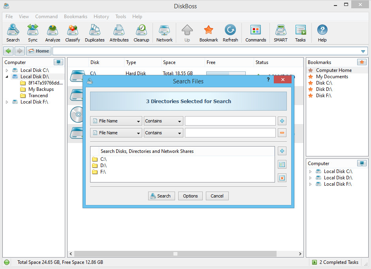Open the Command menu
This screenshot has height=269, width=371.
point(46,17)
